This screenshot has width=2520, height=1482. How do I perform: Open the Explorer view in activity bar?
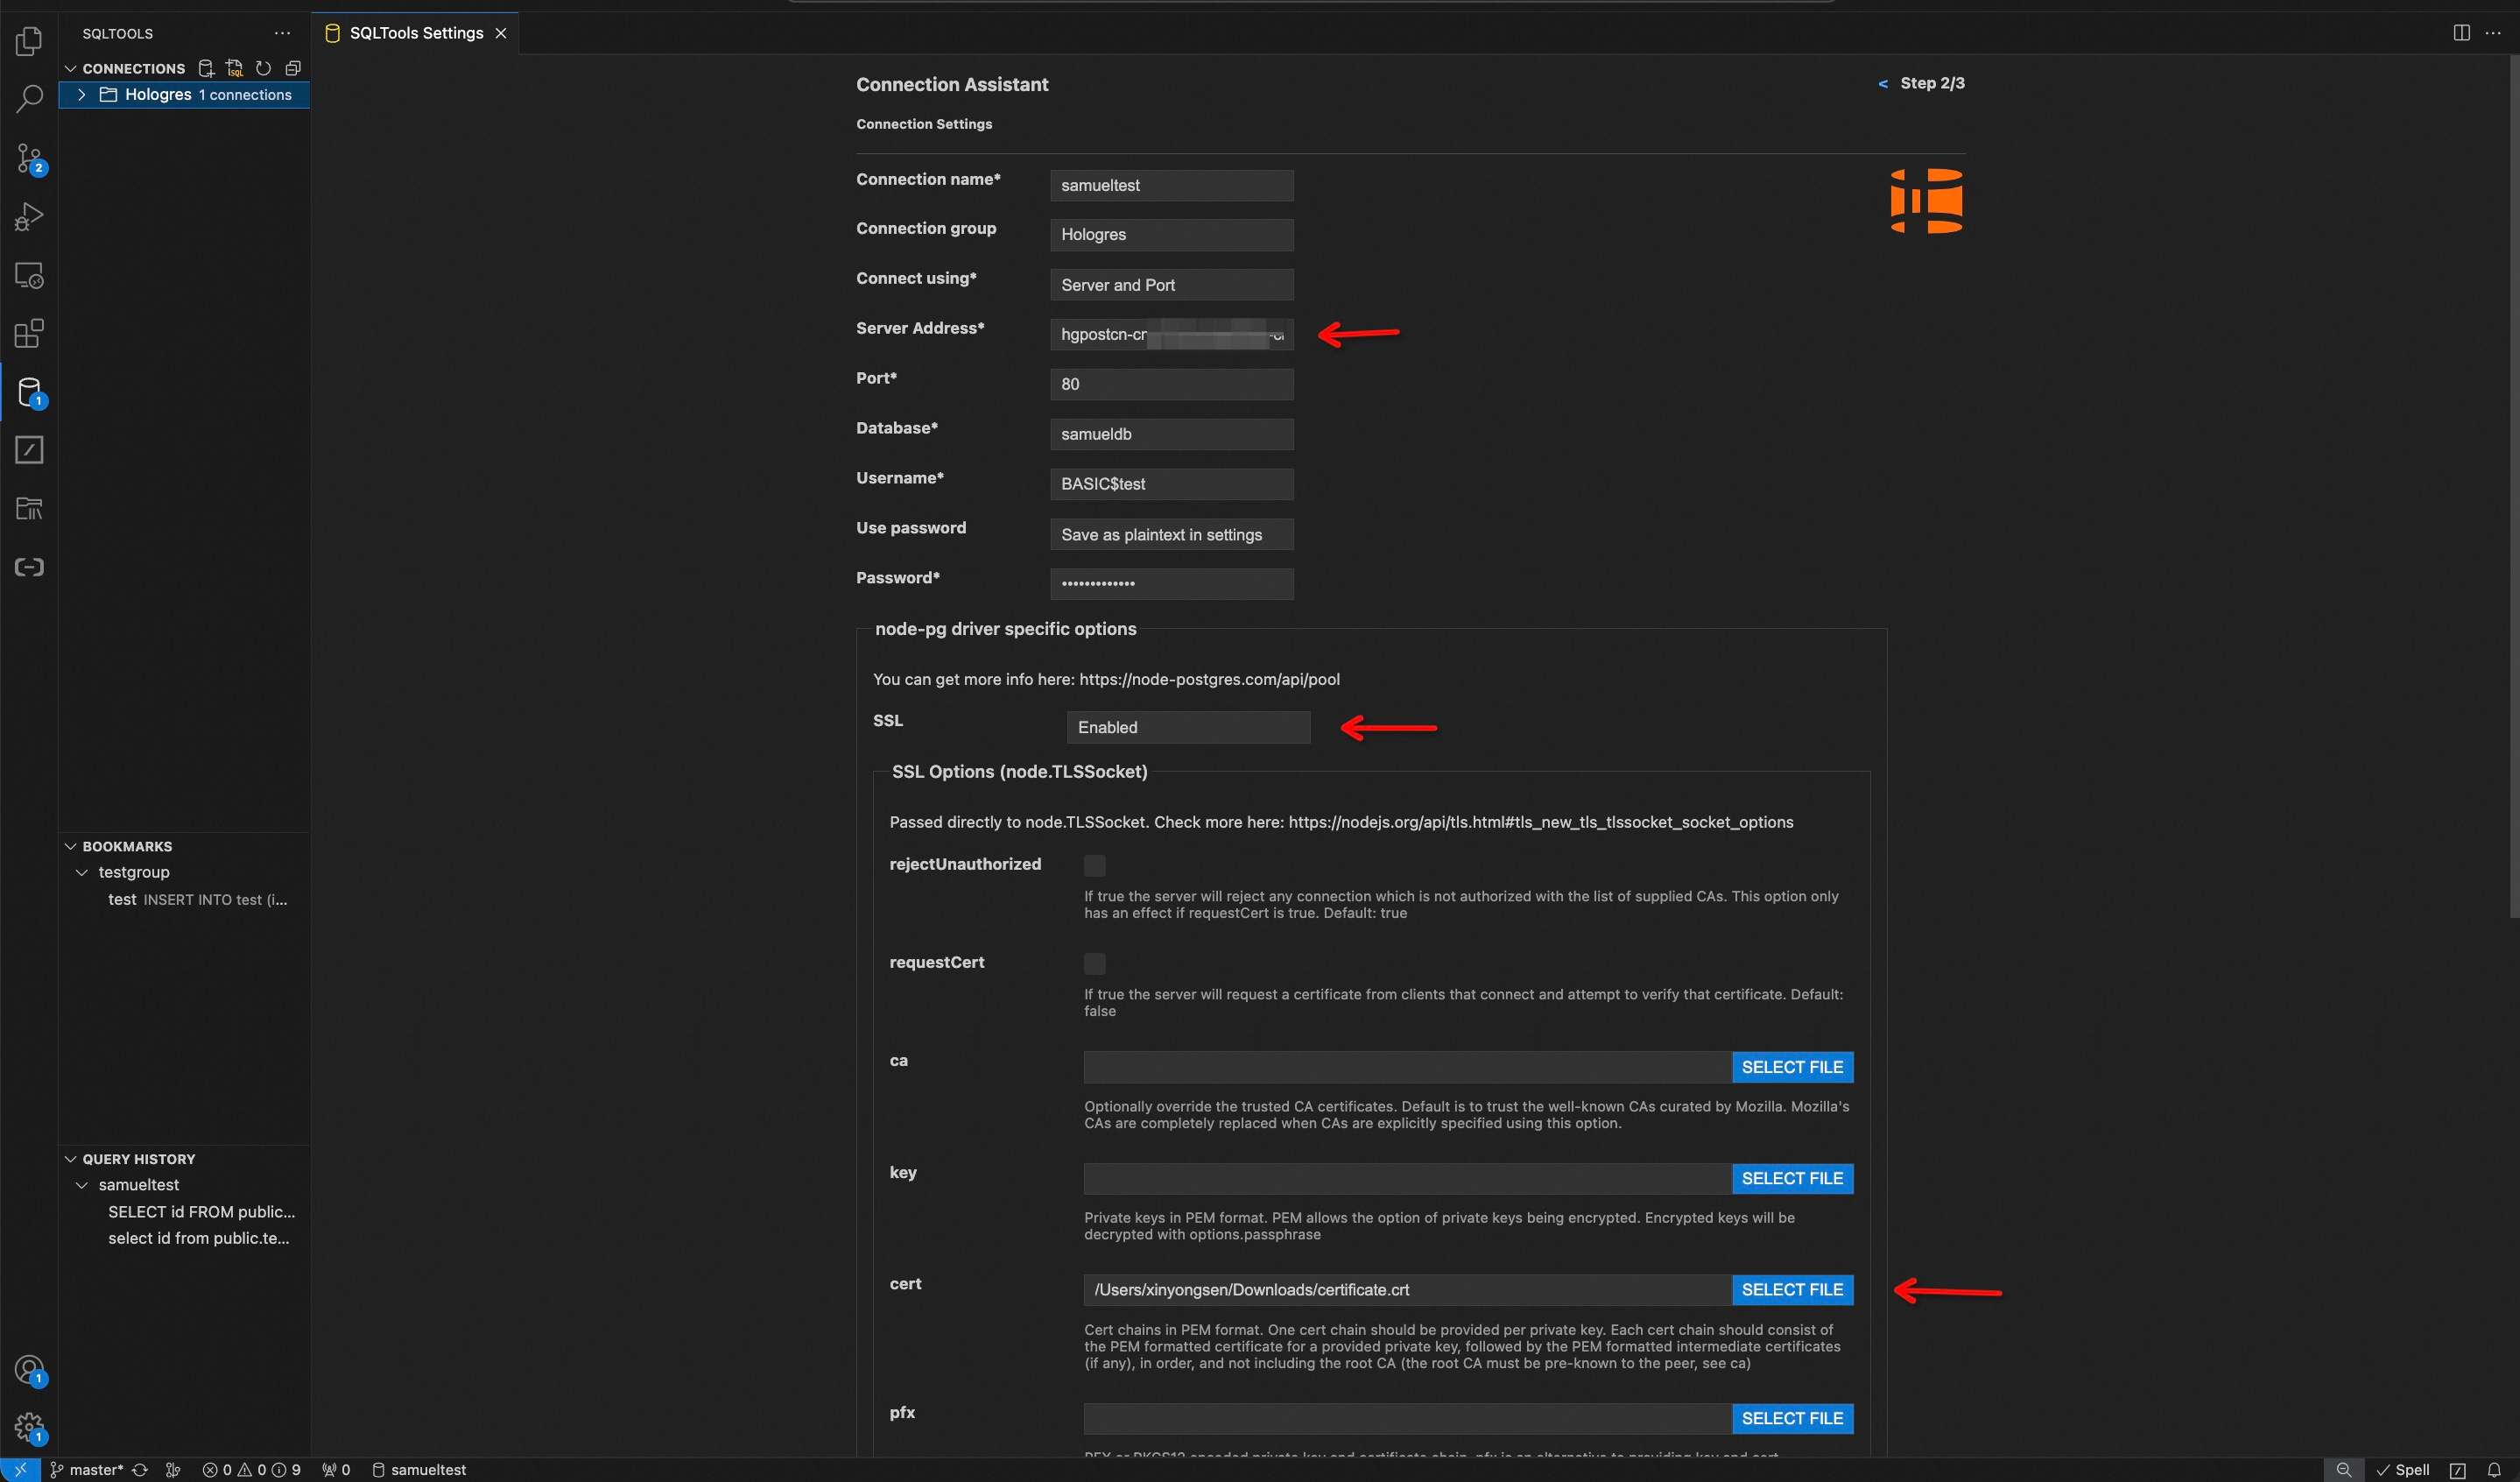pos(29,41)
